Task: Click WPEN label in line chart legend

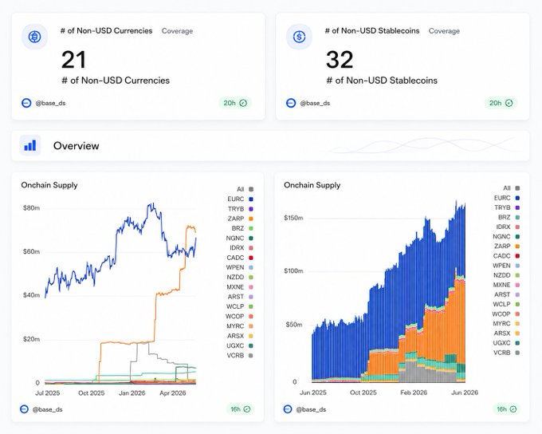Action: (x=235, y=267)
